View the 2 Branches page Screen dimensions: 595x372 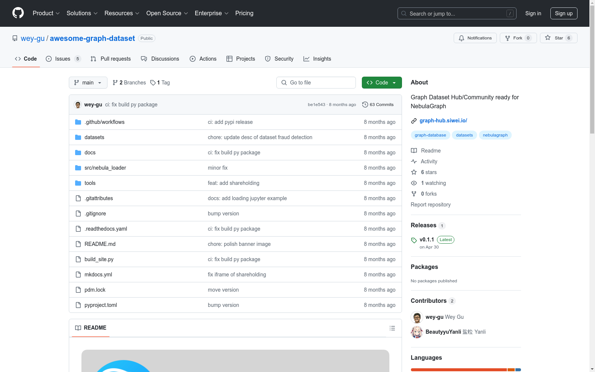coord(129,83)
